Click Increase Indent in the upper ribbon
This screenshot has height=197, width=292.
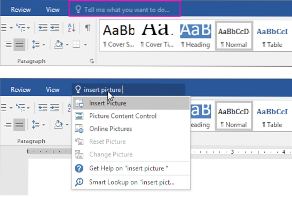[x=54, y=28]
